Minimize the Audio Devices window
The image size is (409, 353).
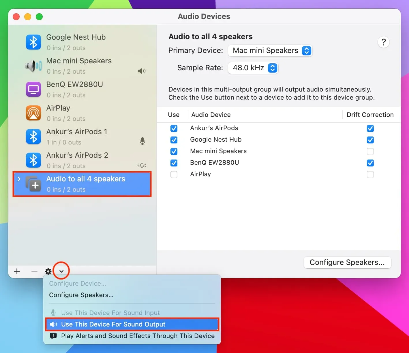pyautogui.click(x=28, y=17)
